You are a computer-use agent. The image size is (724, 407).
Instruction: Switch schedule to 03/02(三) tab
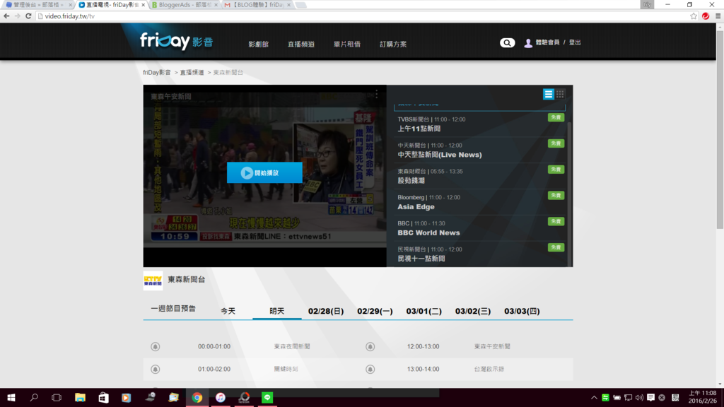[473, 311]
